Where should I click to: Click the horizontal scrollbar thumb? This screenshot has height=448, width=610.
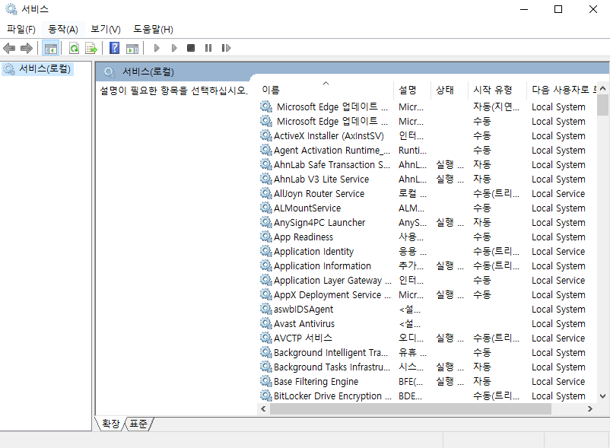point(411,408)
